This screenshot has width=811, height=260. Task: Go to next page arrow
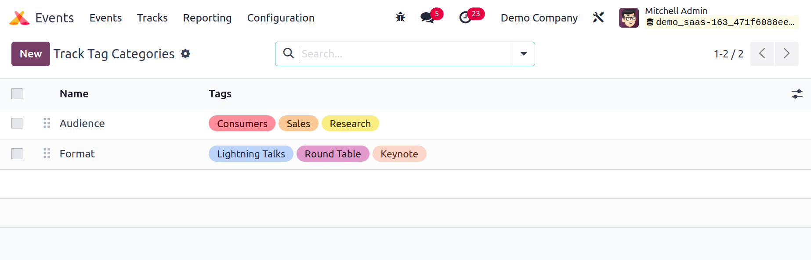tap(786, 54)
